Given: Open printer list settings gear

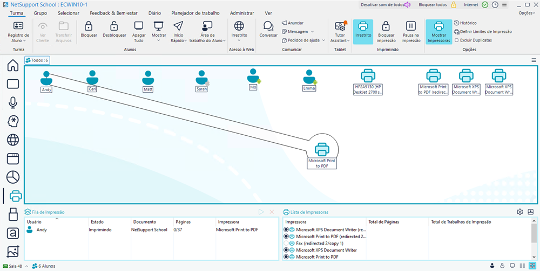Looking at the screenshot, I should point(519,212).
